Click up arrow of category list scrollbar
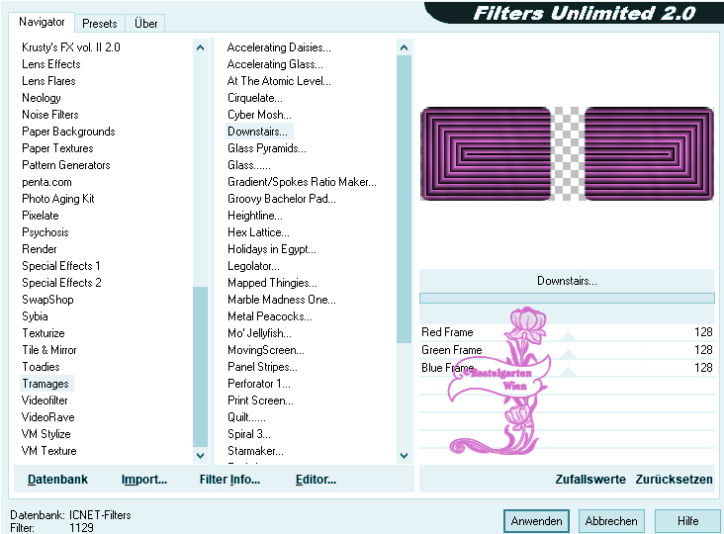The width and height of the screenshot is (724, 534). 201,47
